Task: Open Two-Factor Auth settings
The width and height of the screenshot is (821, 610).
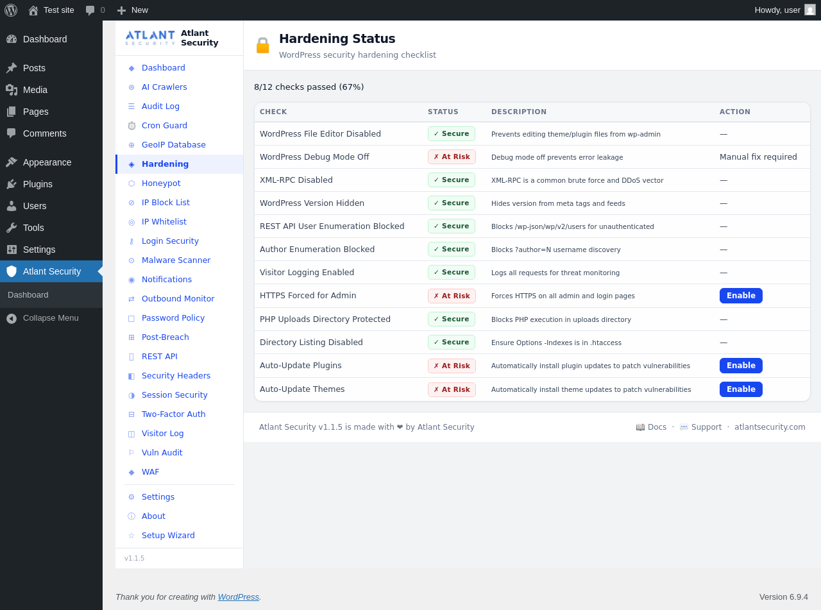Action: (180, 414)
